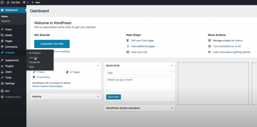Click the Projects pin icon in sidebar
The width and height of the screenshot is (257, 127).
click(x=2, y=53)
